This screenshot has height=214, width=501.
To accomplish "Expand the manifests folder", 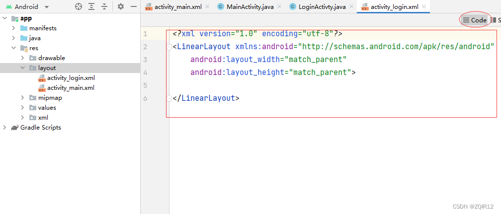I will (13, 28).
